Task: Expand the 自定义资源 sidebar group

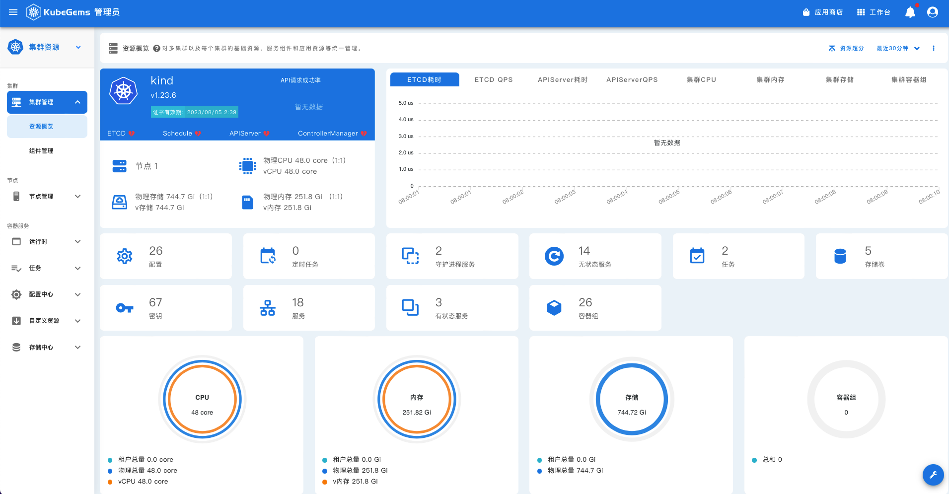Action: [47, 321]
